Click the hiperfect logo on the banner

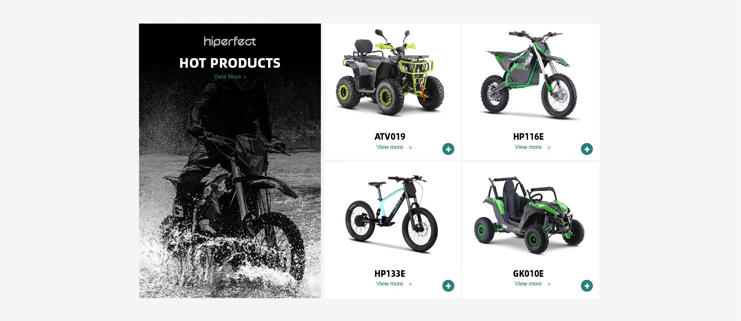point(230,42)
